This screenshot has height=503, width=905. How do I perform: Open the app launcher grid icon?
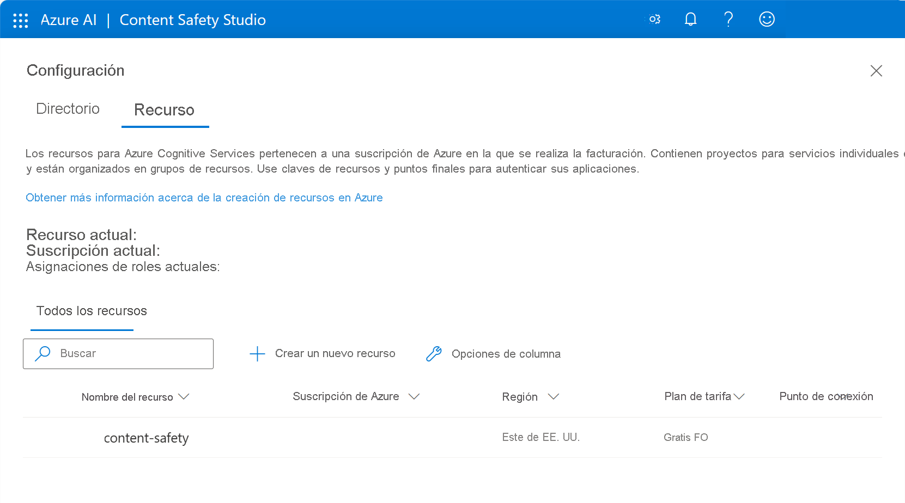click(x=20, y=21)
